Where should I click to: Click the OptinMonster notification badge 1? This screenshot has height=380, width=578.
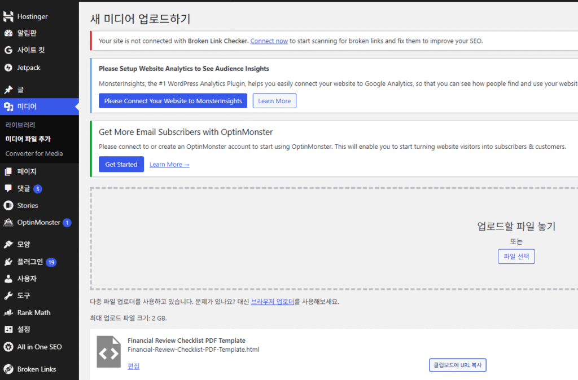point(67,223)
